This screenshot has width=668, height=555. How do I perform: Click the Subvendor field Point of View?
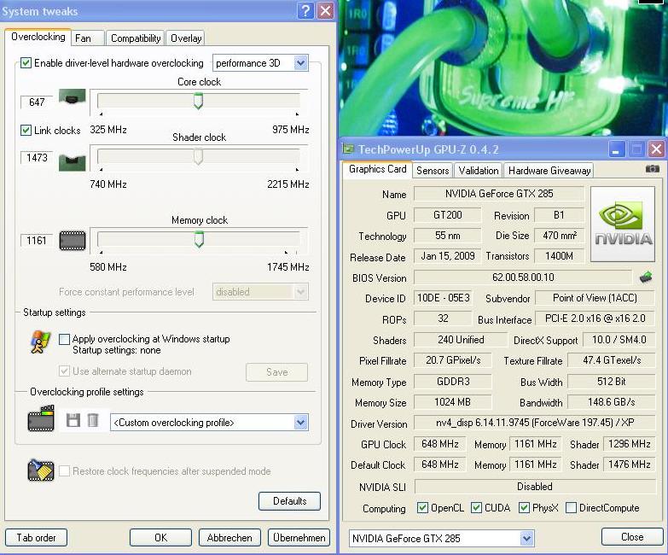pos(595,298)
